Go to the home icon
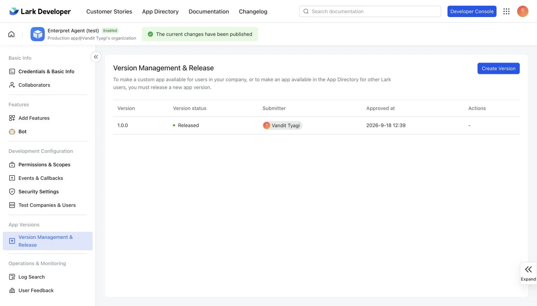The height and width of the screenshot is (306, 537). (x=11, y=34)
